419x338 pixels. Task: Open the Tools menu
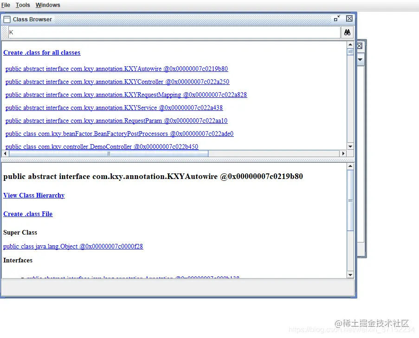[23, 5]
